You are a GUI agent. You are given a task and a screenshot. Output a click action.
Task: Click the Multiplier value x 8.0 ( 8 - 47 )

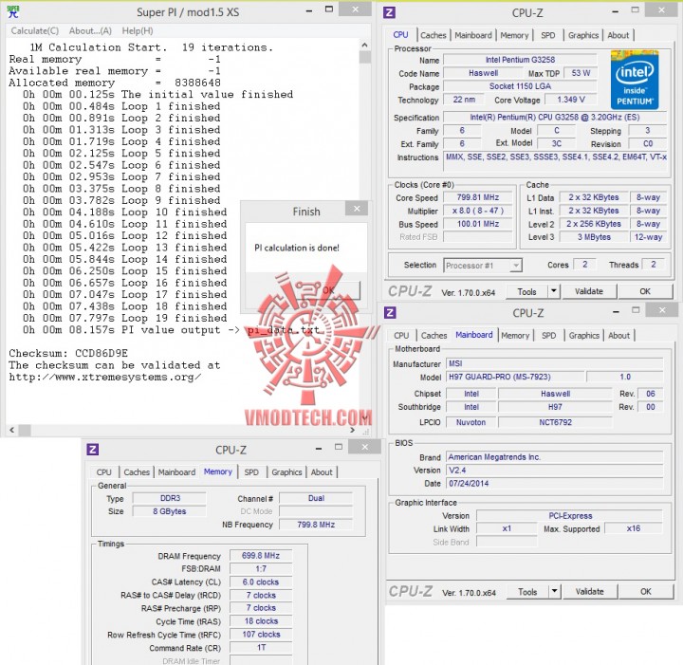(478, 211)
